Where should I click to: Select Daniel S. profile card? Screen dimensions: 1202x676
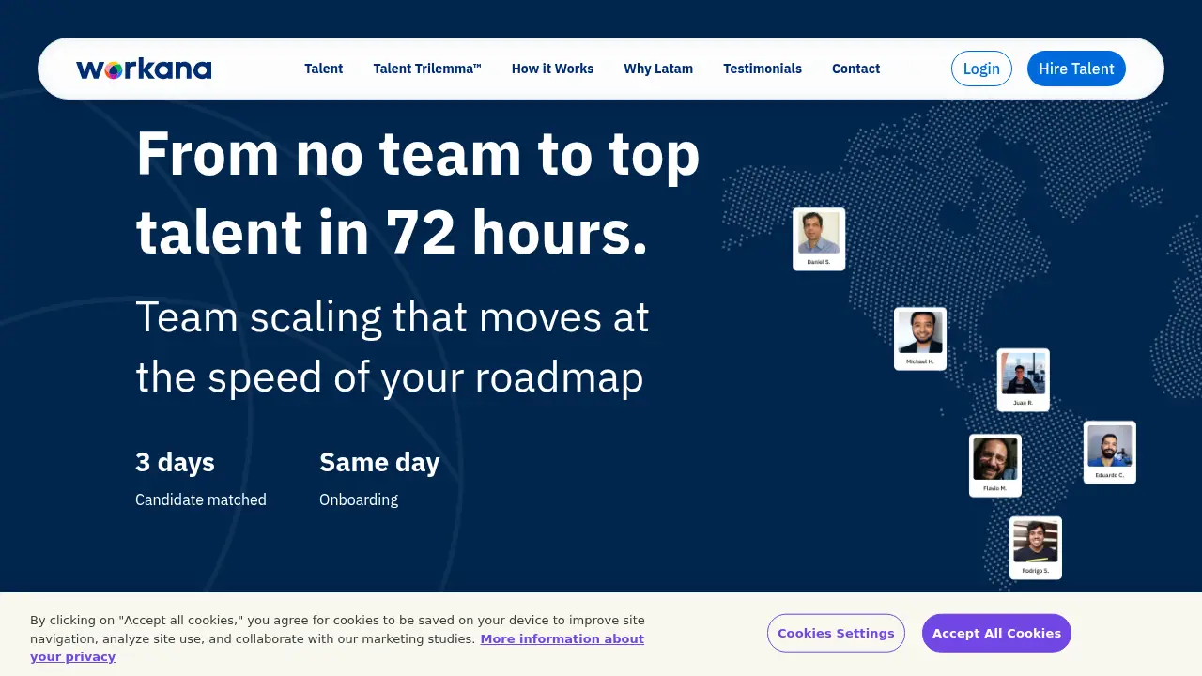tap(819, 239)
